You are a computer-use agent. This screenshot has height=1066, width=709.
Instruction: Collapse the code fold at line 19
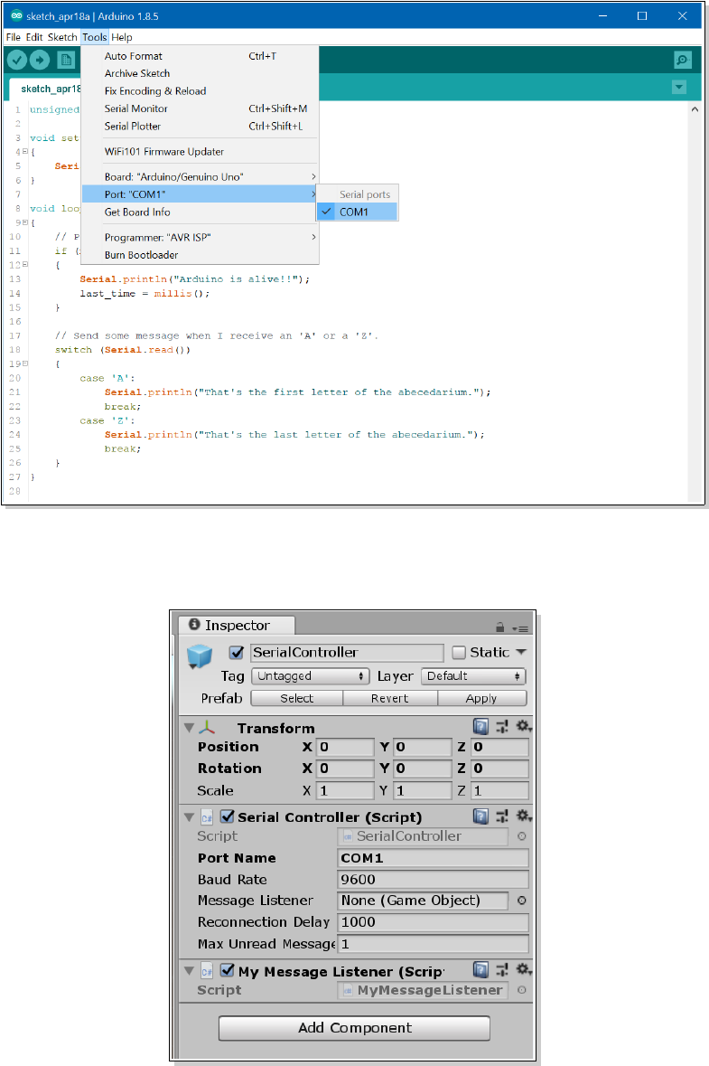click(x=25, y=363)
